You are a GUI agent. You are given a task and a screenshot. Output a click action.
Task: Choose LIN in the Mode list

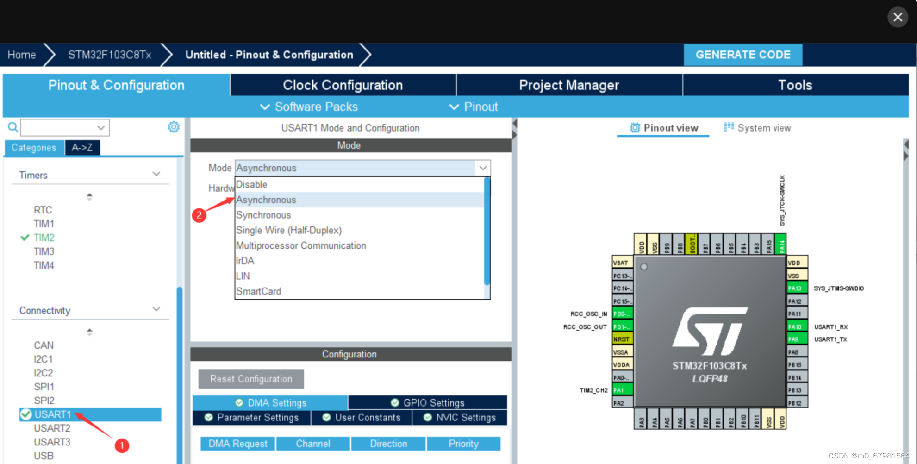pyautogui.click(x=359, y=276)
